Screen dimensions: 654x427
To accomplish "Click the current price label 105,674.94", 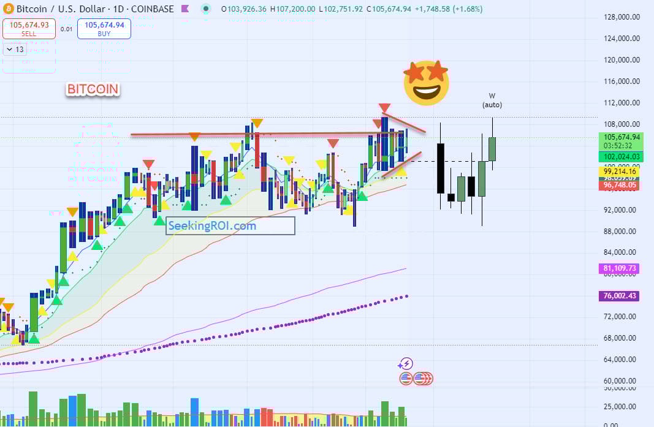I will click(621, 137).
